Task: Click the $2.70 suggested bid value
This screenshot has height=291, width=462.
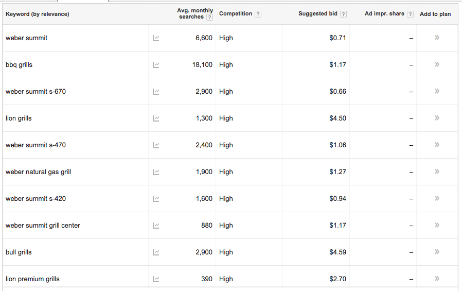Action: pos(337,279)
